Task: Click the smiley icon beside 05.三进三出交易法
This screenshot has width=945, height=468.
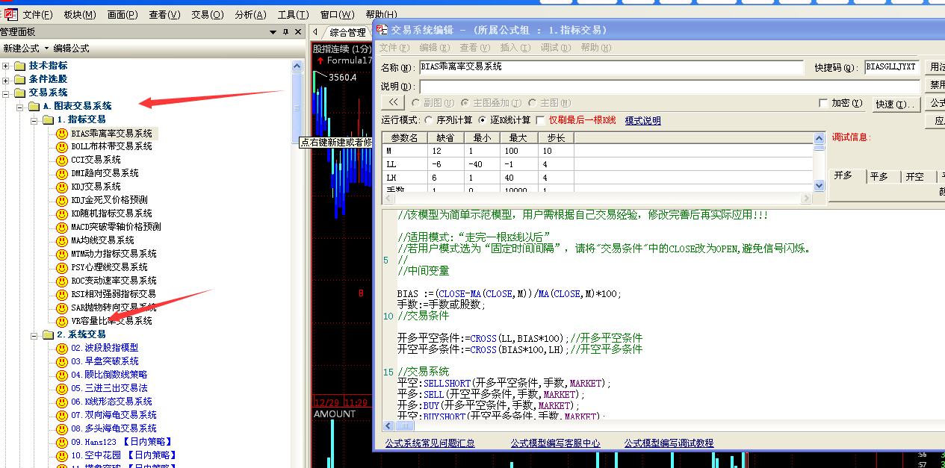Action: click(62, 389)
